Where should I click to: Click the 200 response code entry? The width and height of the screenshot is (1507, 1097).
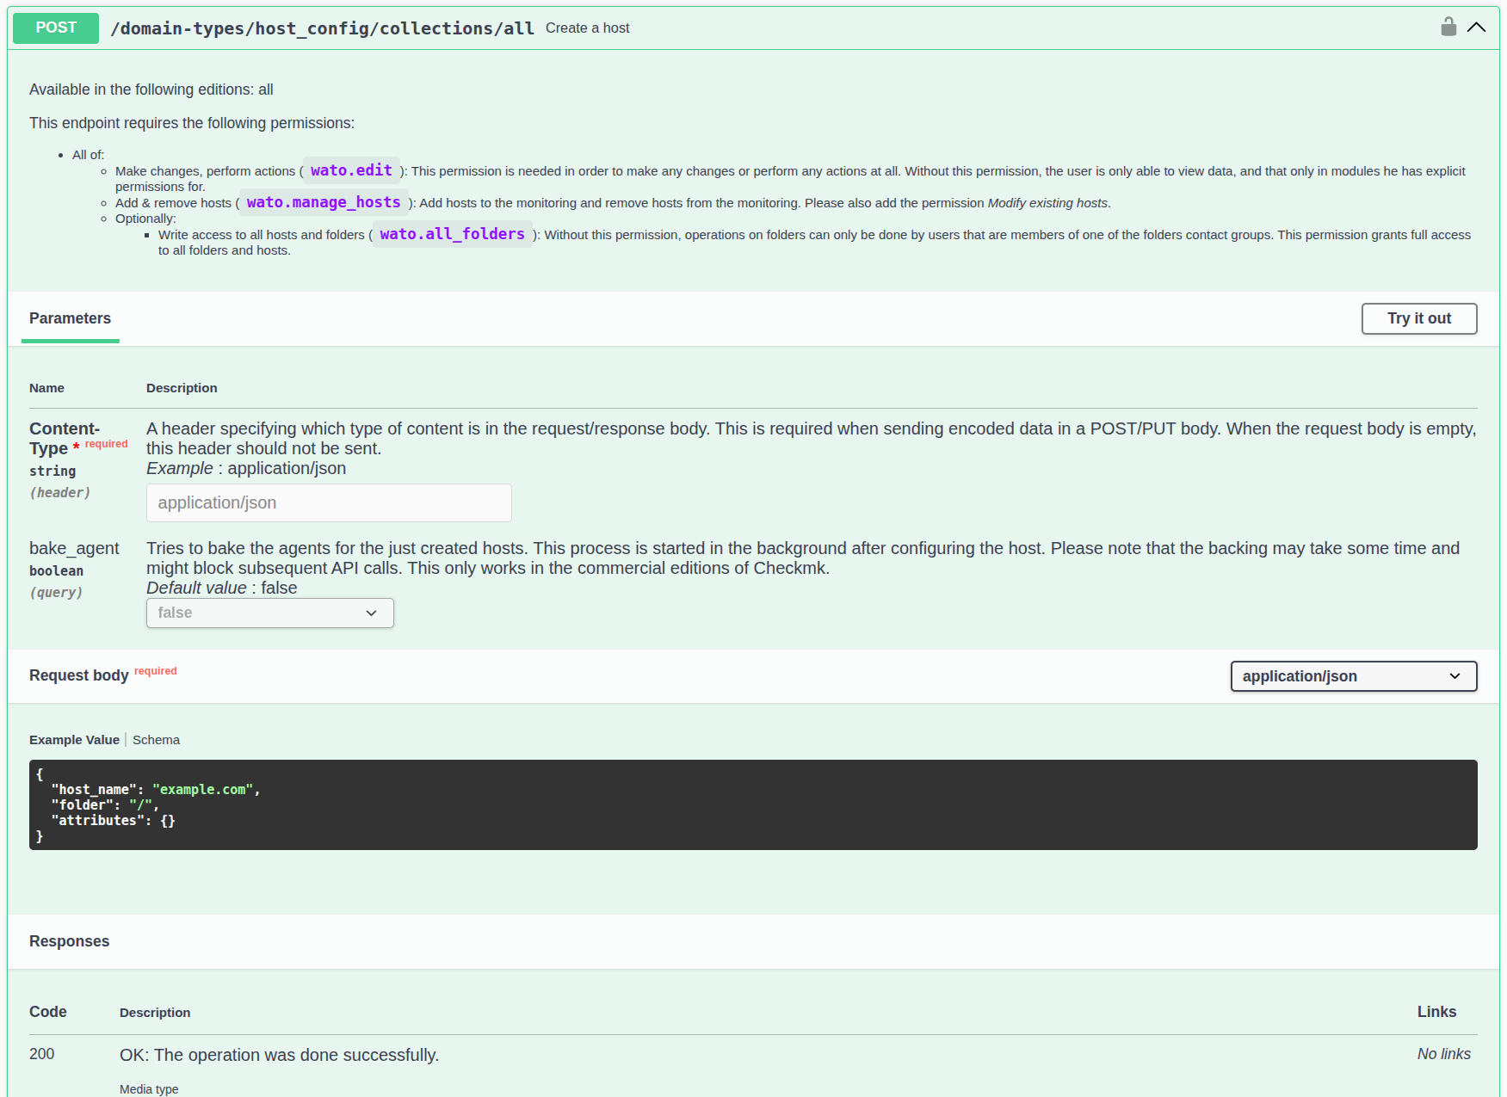point(41,1054)
